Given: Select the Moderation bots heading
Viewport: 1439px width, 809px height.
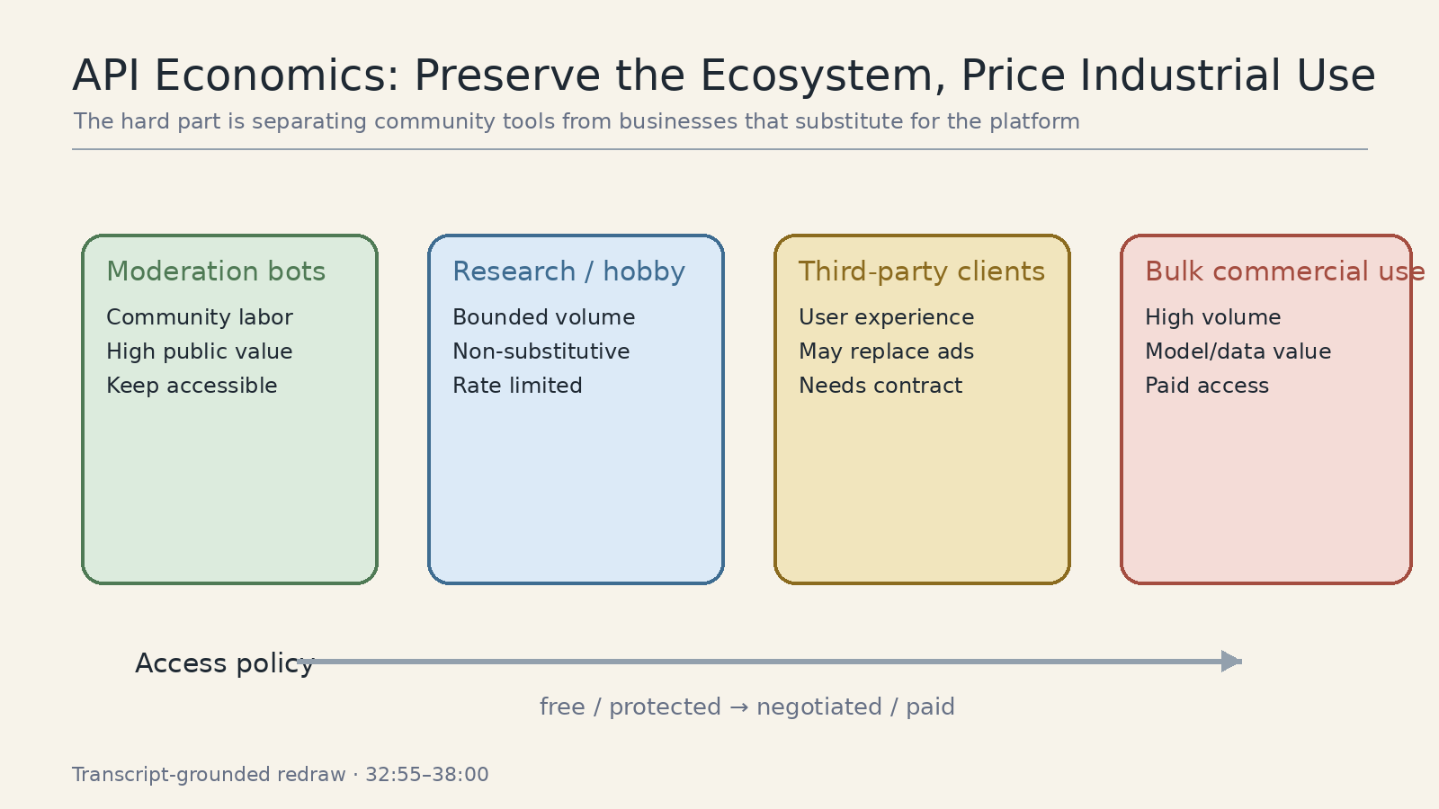Looking at the screenshot, I should 216,271.
